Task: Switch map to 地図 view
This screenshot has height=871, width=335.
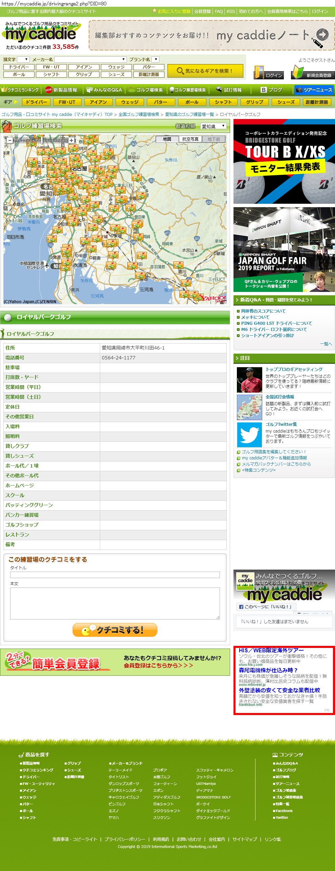Action: 167,139
